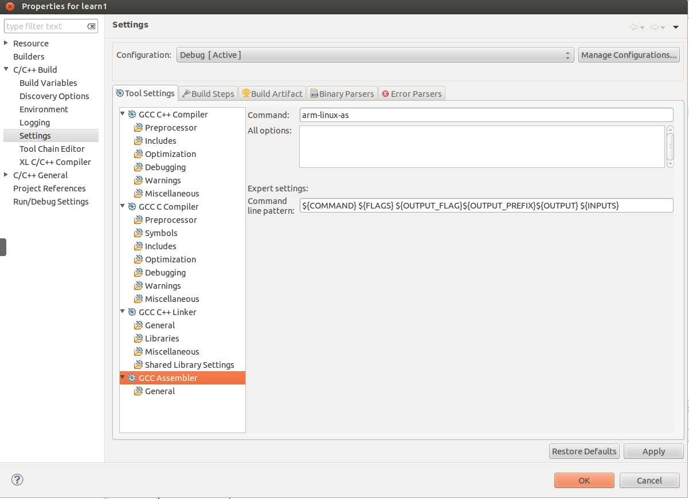Collapse the GCC Assembler tree node
The height and width of the screenshot is (499, 689).
tap(123, 378)
